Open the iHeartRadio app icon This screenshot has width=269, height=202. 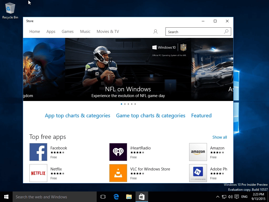tap(118, 152)
